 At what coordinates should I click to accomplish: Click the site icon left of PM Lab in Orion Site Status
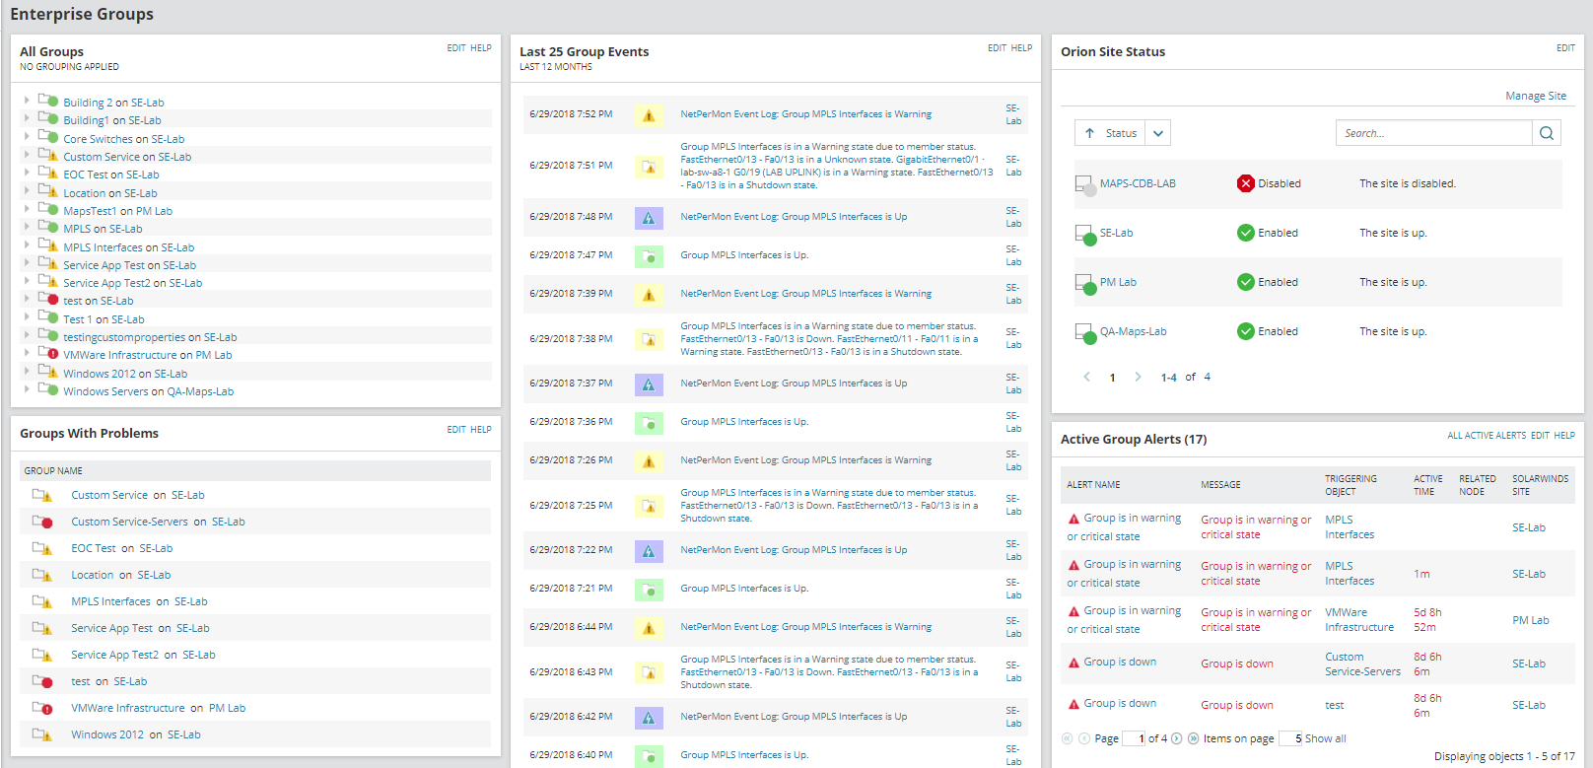[x=1085, y=284]
